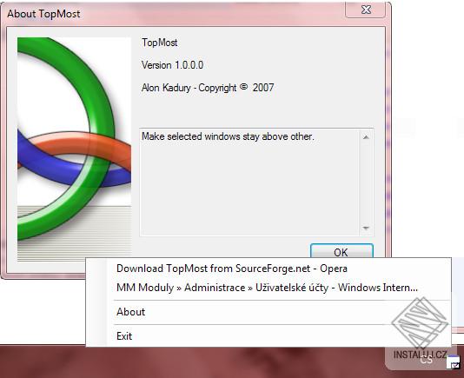This screenshot has height=378, width=464.
Task: Close the About TopMost dialog
Action: 366,10
